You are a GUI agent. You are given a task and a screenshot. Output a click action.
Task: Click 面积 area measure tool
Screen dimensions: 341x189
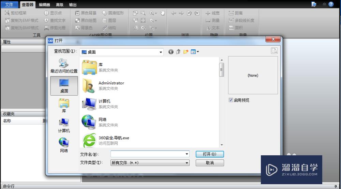[236, 28]
